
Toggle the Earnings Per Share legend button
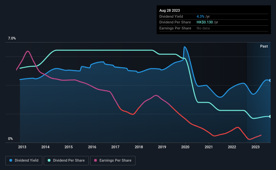(113, 161)
